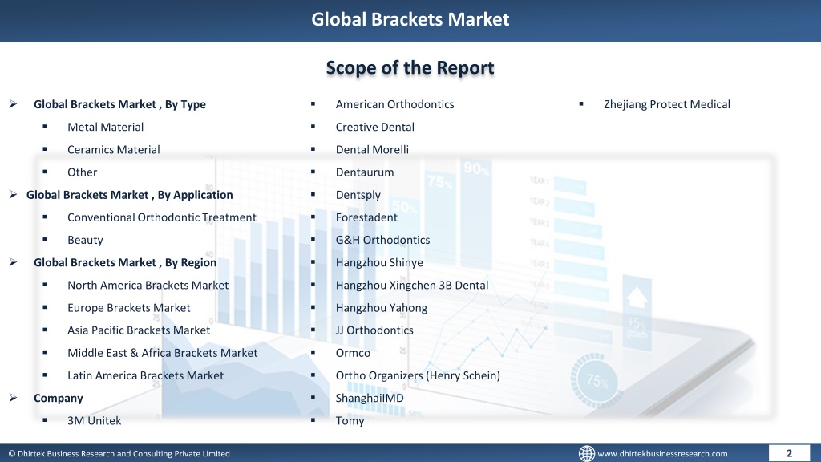
Task: Select "Conventional Orthodontic Treatment" item
Action: pos(162,217)
